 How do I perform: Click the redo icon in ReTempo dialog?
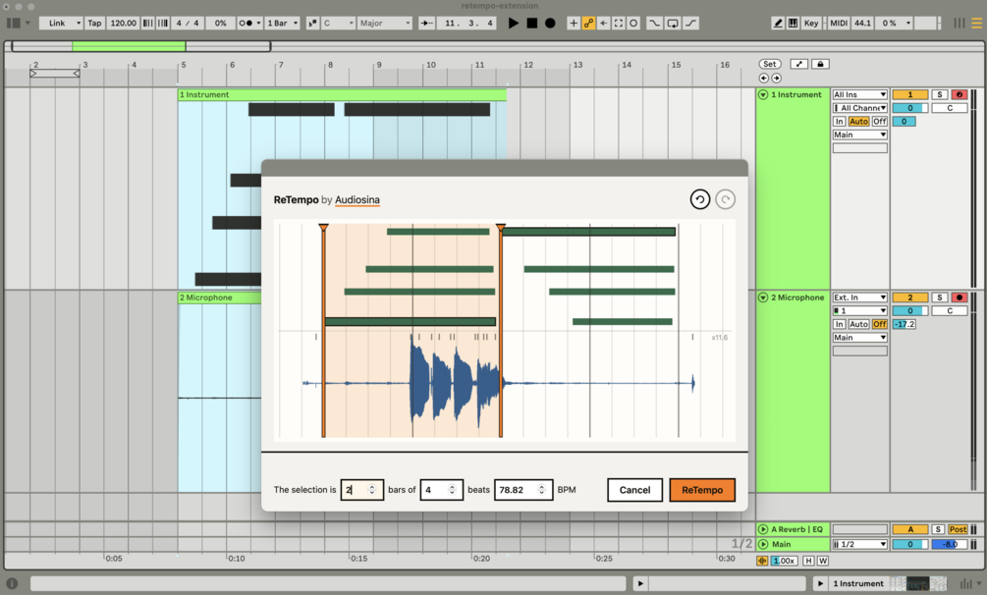[x=725, y=199]
